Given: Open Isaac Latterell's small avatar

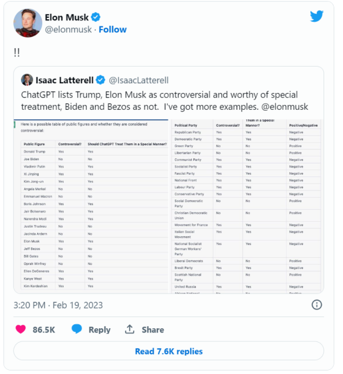Looking at the screenshot, I should tap(27, 80).
